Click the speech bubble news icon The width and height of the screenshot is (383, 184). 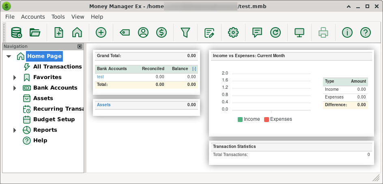(257, 32)
